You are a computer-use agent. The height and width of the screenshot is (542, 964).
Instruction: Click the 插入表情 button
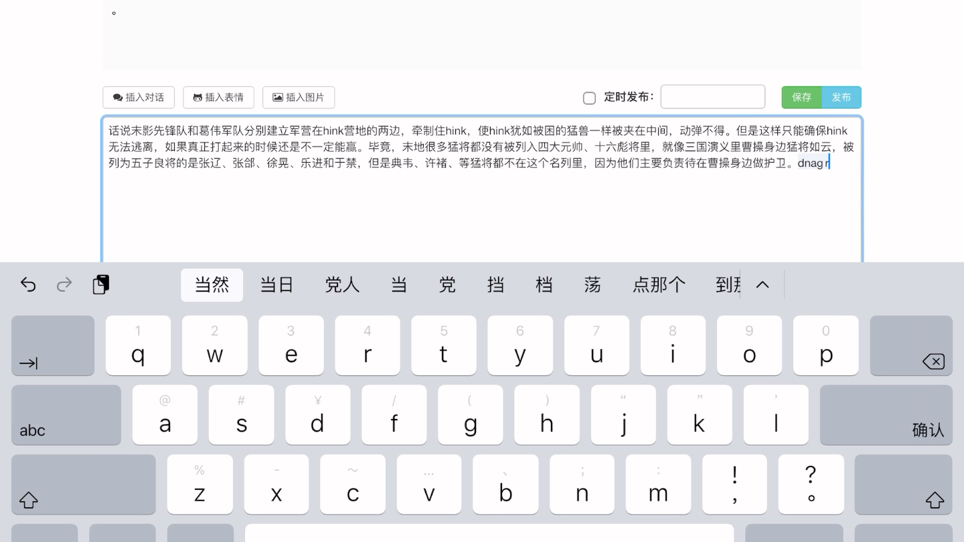pos(218,97)
